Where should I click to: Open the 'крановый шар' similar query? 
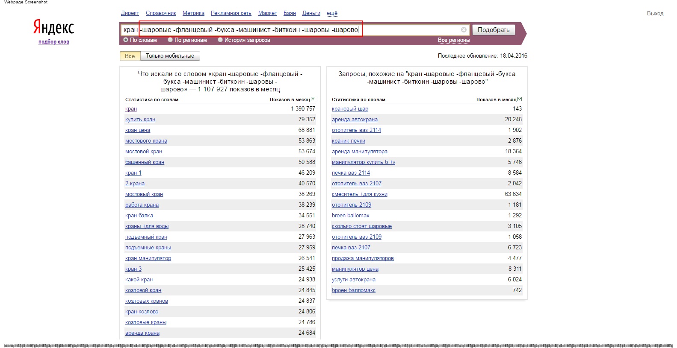(350, 109)
